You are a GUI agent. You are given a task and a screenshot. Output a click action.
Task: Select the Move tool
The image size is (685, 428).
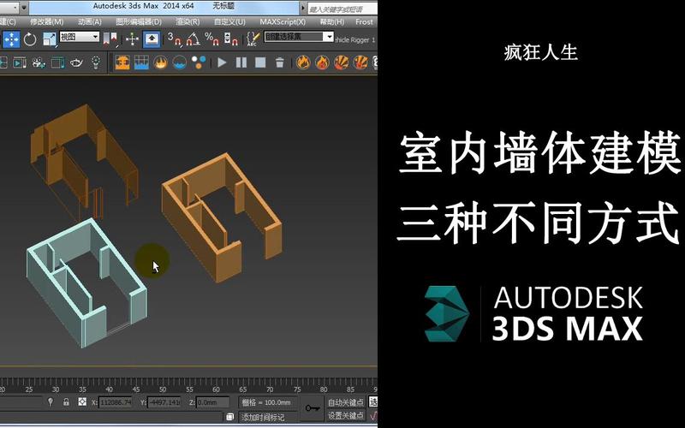coord(11,39)
